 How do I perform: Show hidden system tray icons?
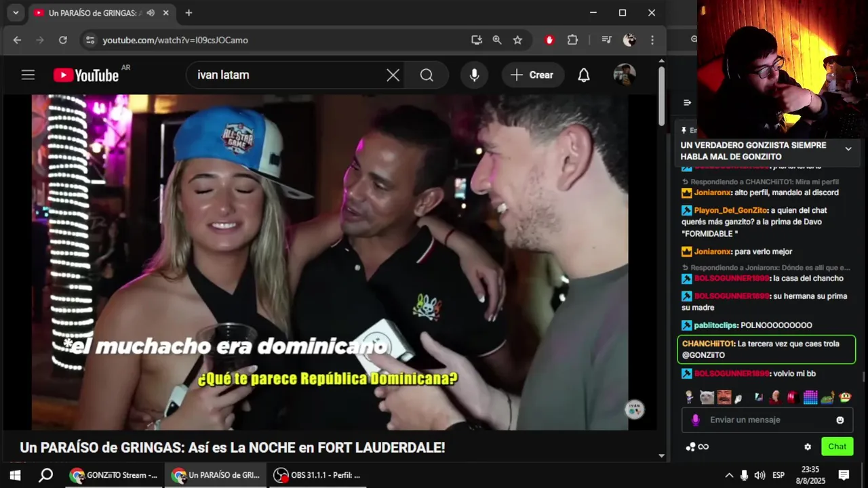[729, 475]
